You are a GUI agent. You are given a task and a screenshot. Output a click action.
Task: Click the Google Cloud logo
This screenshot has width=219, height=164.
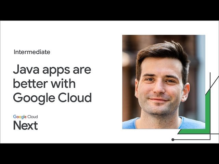point(25,117)
